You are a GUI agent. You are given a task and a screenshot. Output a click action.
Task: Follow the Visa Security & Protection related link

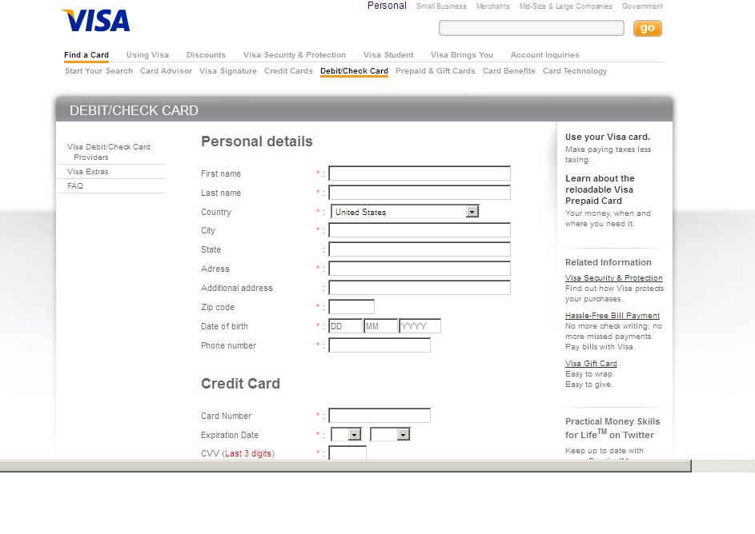click(614, 278)
